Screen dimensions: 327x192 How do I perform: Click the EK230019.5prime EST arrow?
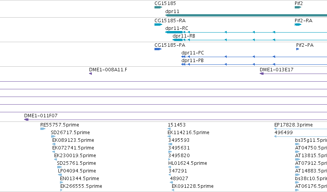coord(55,159)
